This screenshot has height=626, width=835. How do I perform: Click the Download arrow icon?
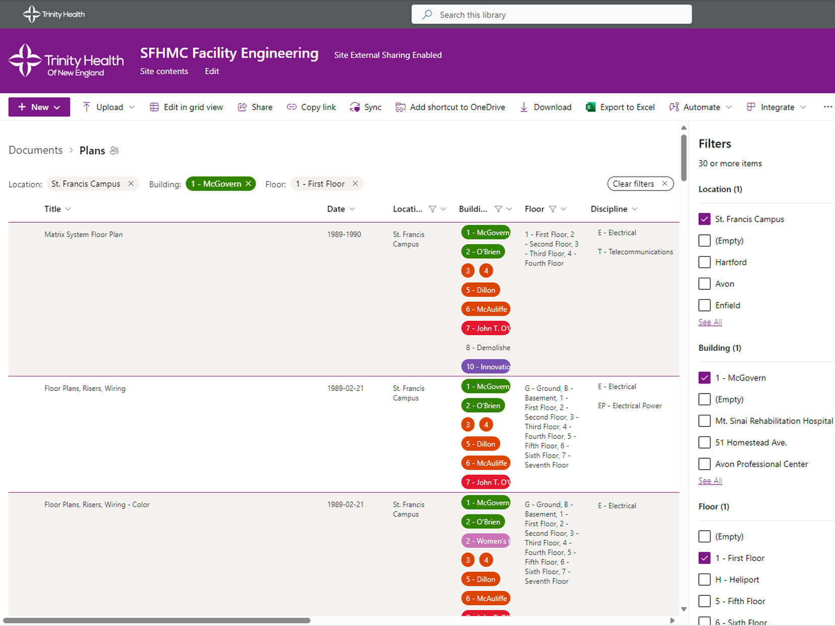pos(524,107)
